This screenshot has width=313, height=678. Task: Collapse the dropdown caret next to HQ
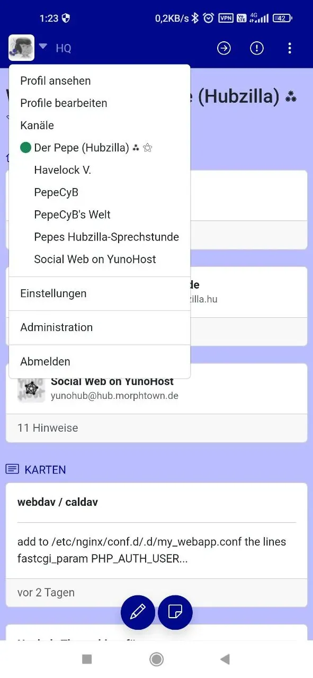click(x=43, y=46)
